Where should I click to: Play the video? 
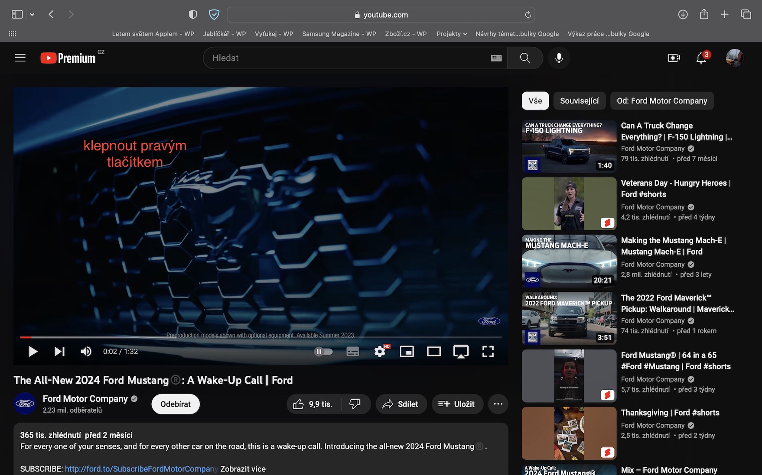[33, 352]
